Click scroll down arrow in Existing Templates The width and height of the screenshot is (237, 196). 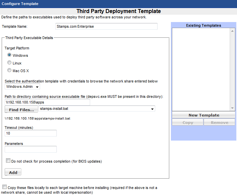click(233, 108)
